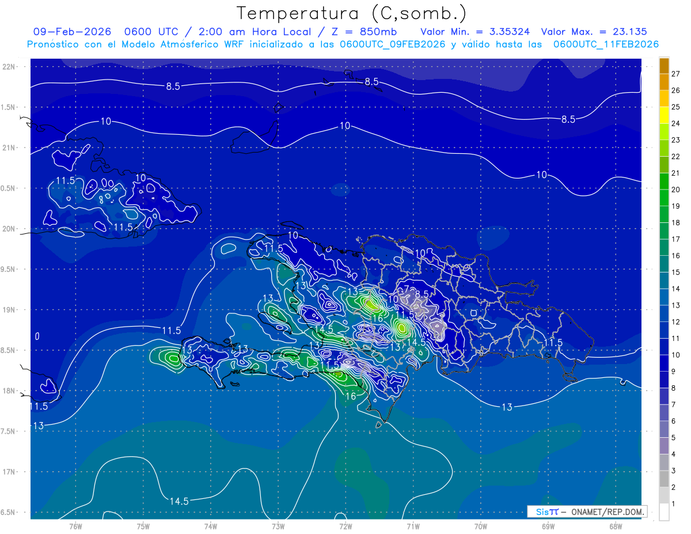
Task: Click the number 12 on the colorbar legend
Action: 675,321
